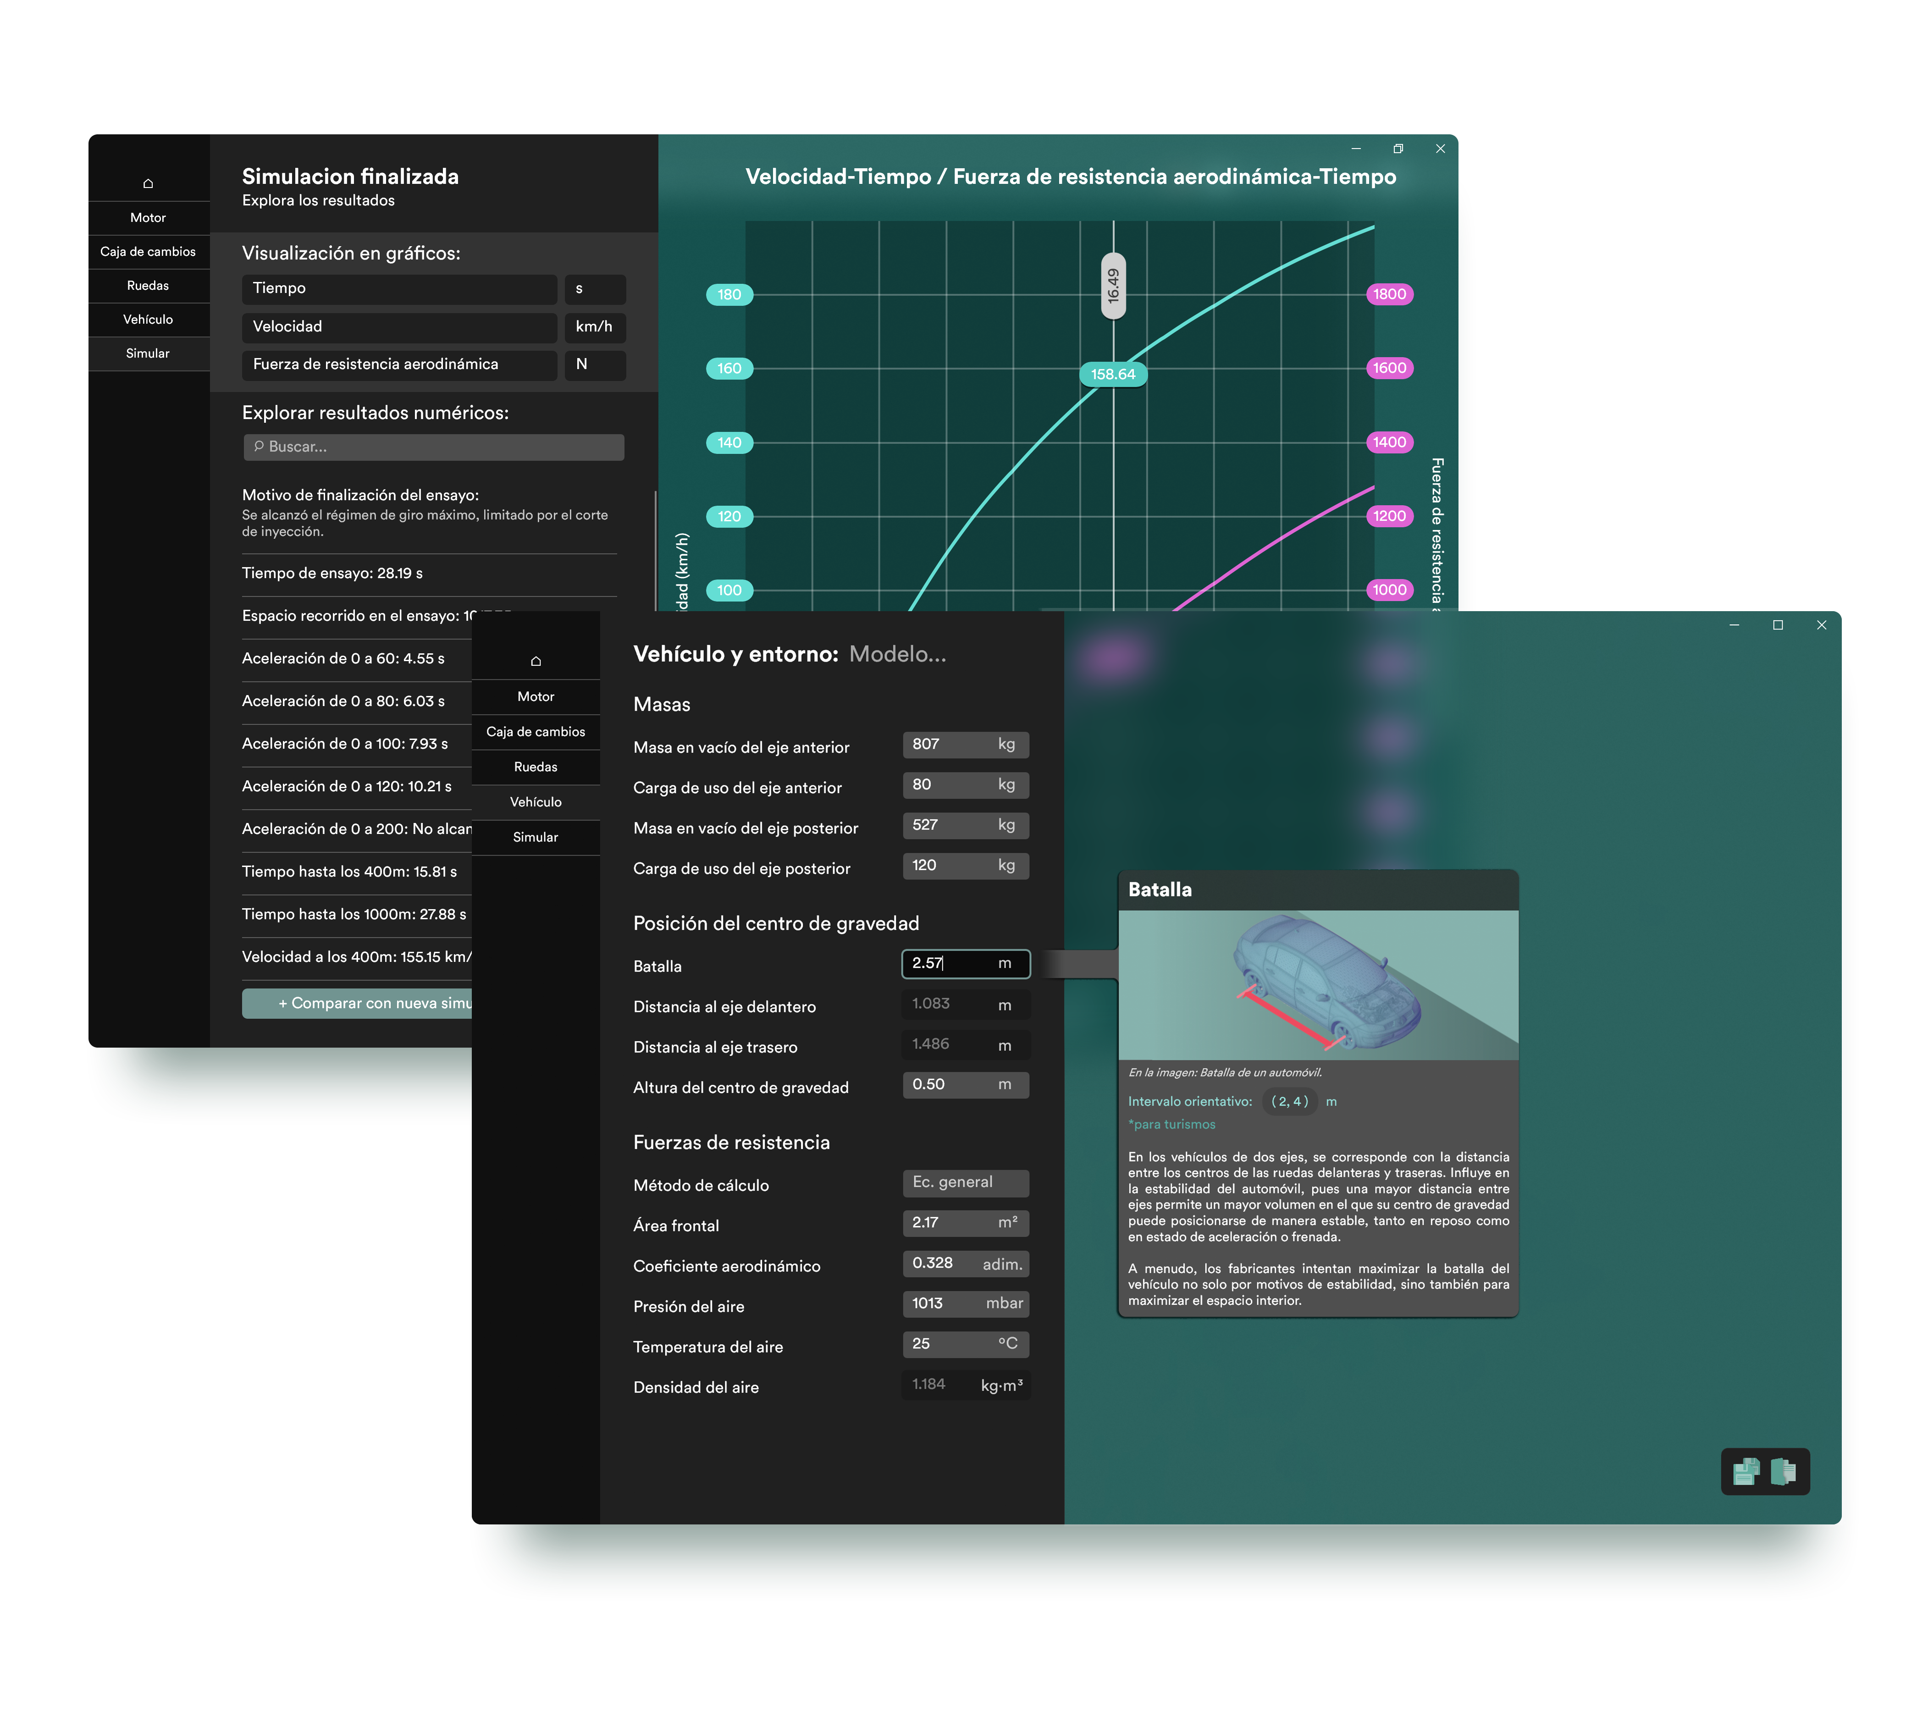Viewport: 1928px width, 1728px height.
Task: Edit Temperatura del aire 25 value
Action: (x=966, y=1344)
